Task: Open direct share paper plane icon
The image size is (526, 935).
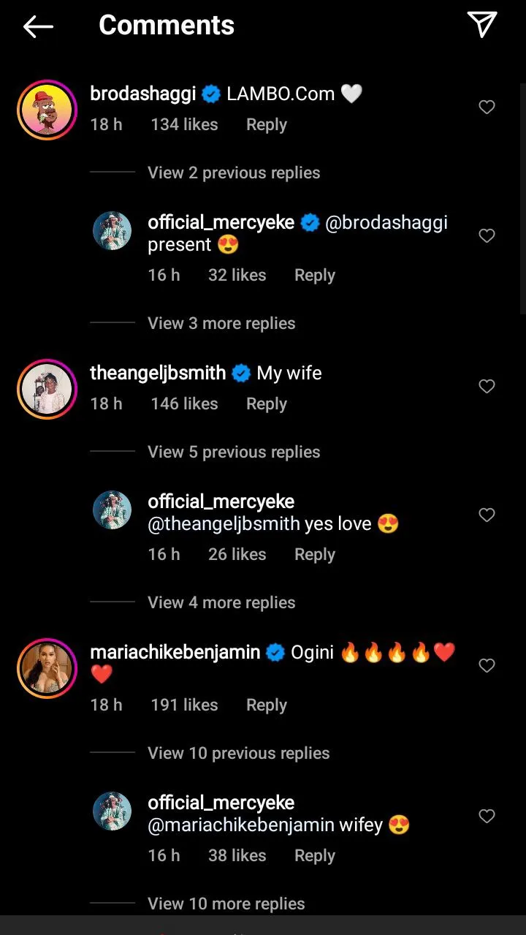Action: click(482, 26)
